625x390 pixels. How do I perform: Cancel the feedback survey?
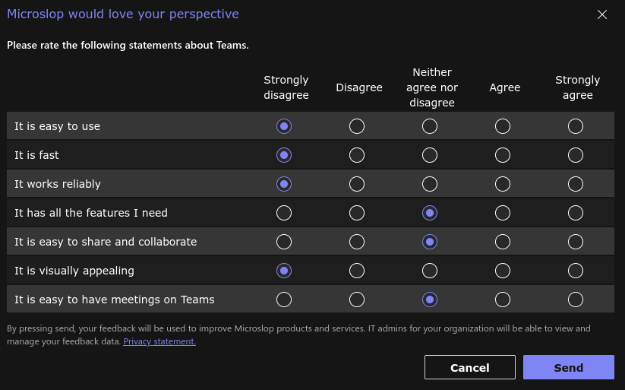(469, 367)
